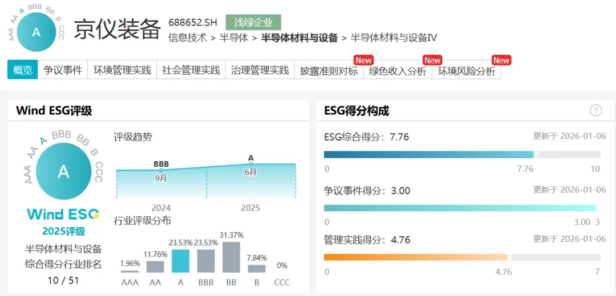Click the BBB 23.53% distribution bar
The width and height of the screenshot is (616, 296).
(x=206, y=261)
